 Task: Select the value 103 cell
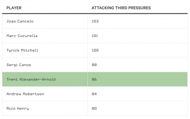point(138,21)
